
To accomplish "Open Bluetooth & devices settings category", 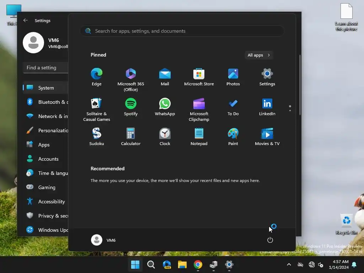I will click(x=45, y=102).
